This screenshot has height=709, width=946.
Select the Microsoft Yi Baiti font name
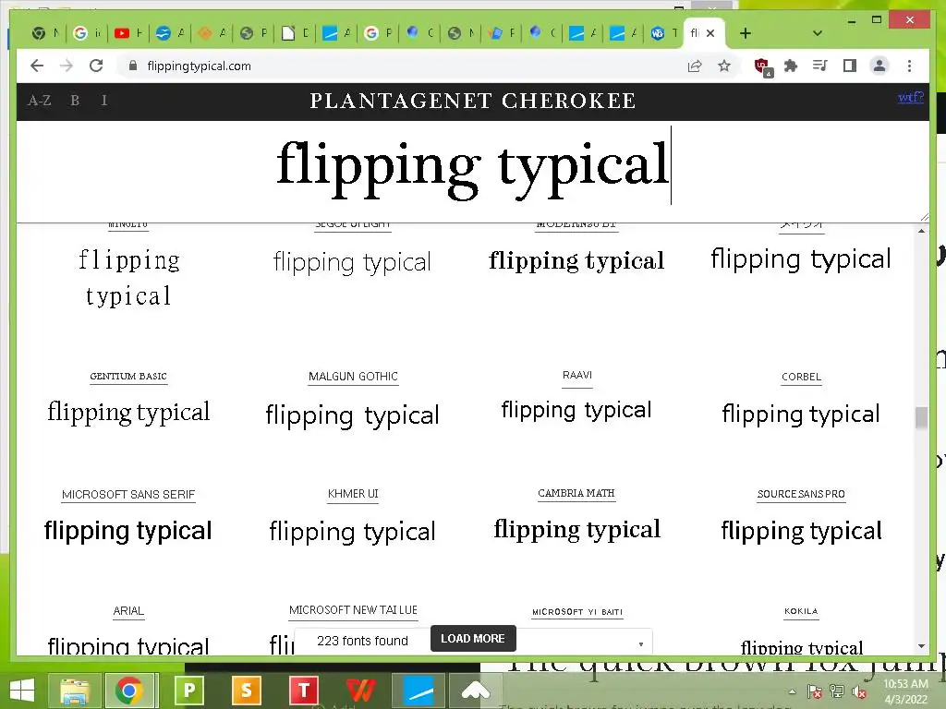tap(577, 612)
